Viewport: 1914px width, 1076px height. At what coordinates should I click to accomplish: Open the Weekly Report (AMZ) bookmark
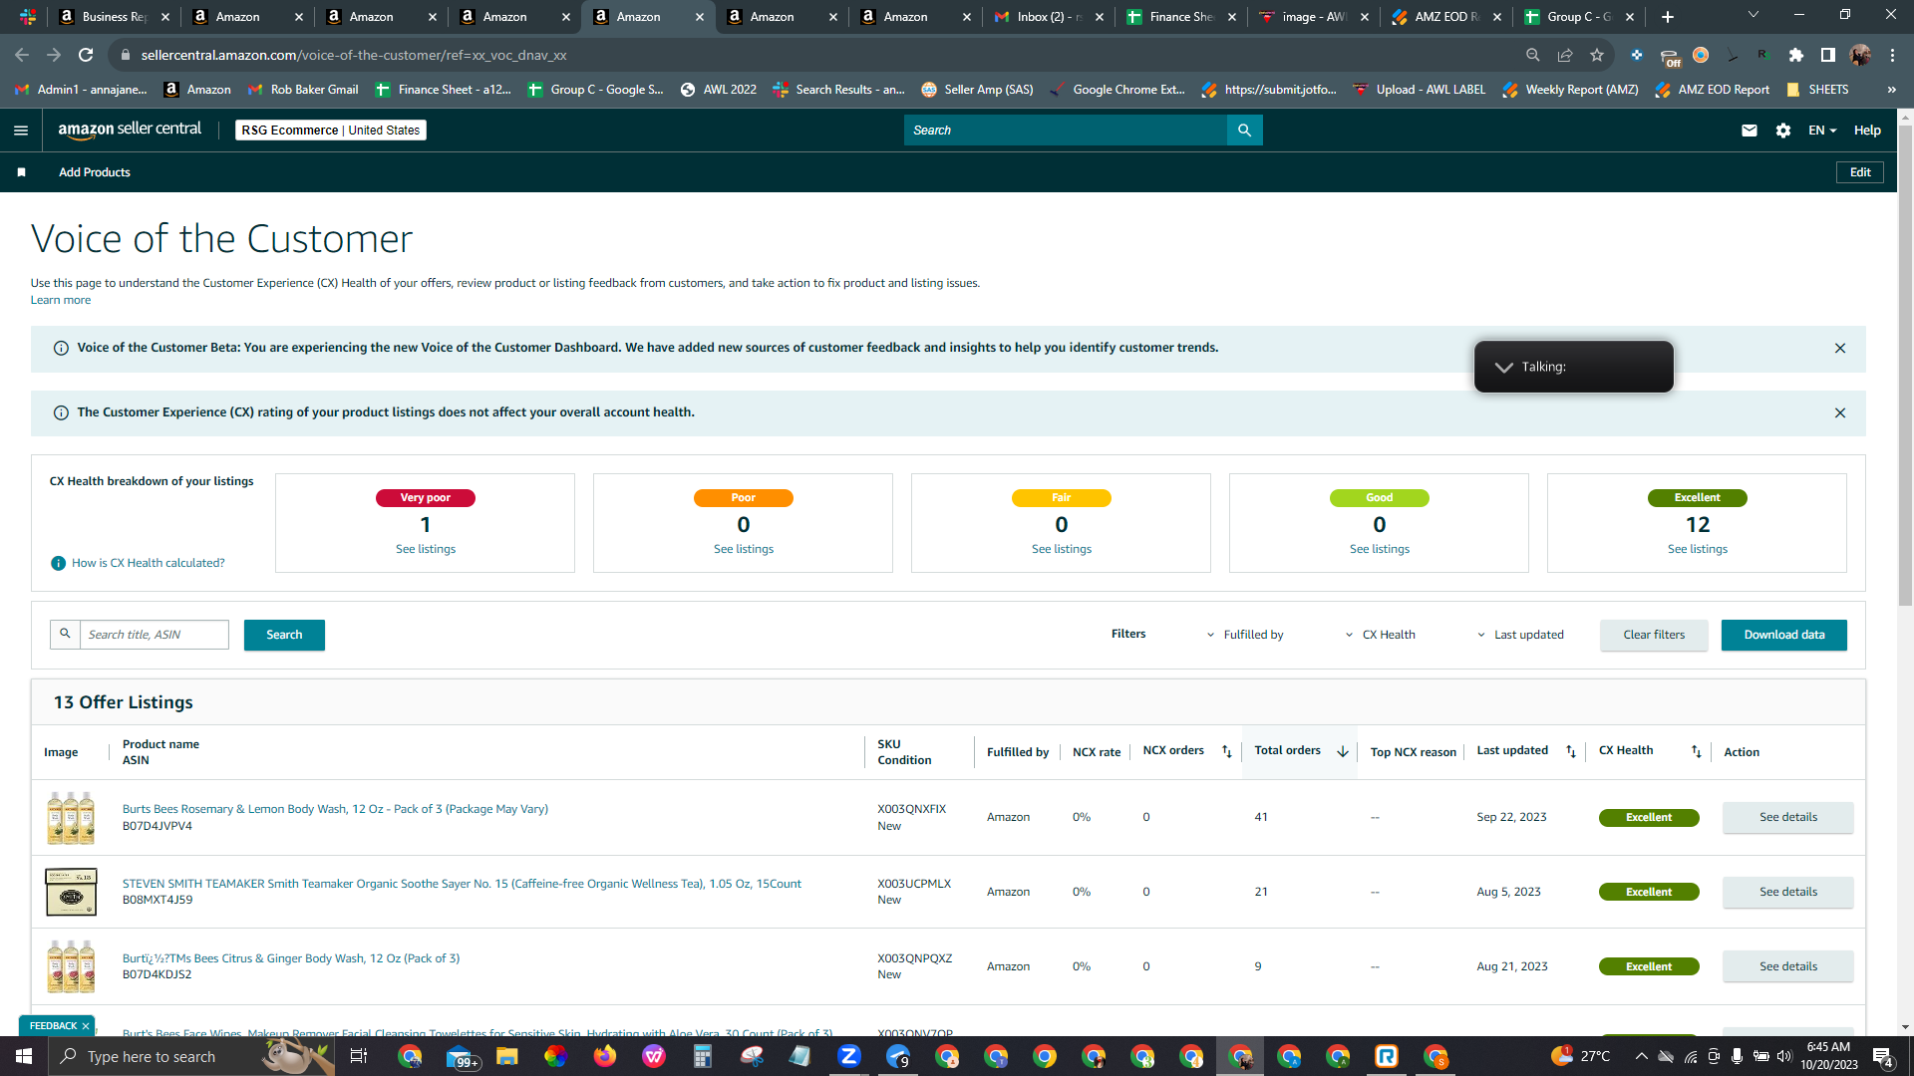tap(1570, 90)
